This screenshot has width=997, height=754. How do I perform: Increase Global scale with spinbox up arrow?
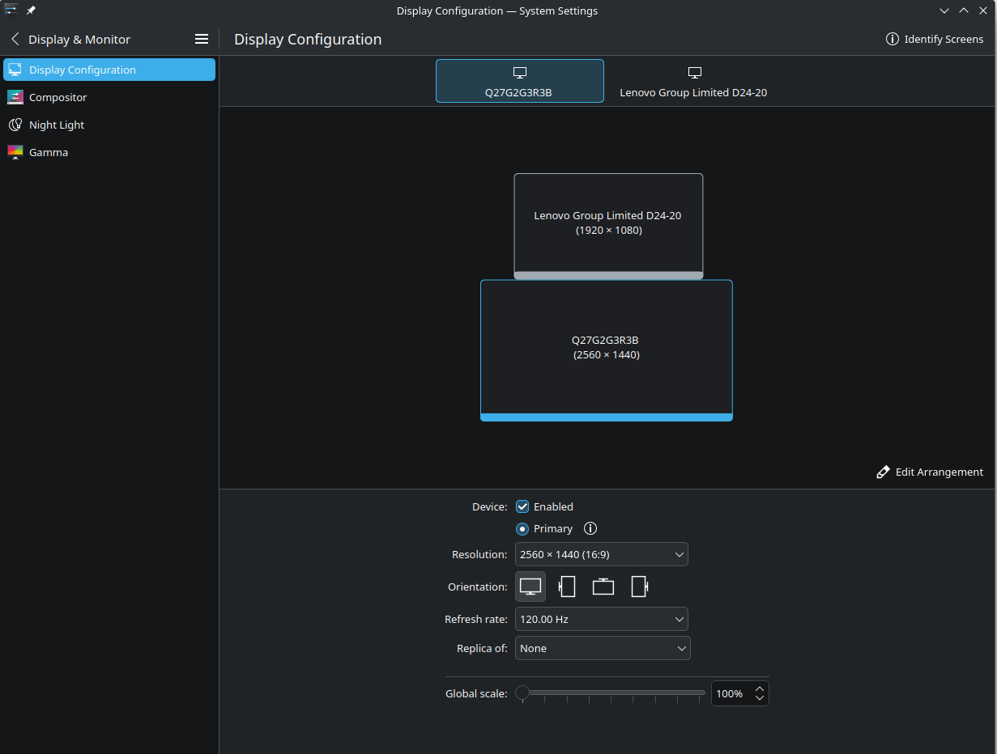(759, 688)
